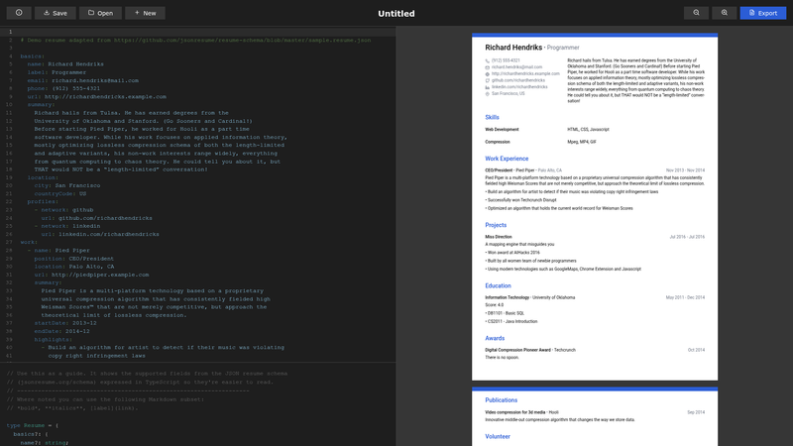Open richard.hendriks@mail.com link in preview
Screen dimensions: 793x446
point(516,66)
